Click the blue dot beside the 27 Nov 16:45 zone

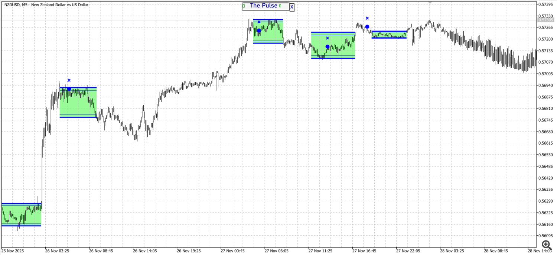click(x=367, y=26)
